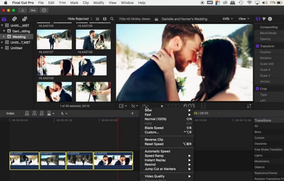Image resolution: width=284 pixels, height=181 pixels.
Task: Go back in timeline history arrow
Action: point(132,113)
